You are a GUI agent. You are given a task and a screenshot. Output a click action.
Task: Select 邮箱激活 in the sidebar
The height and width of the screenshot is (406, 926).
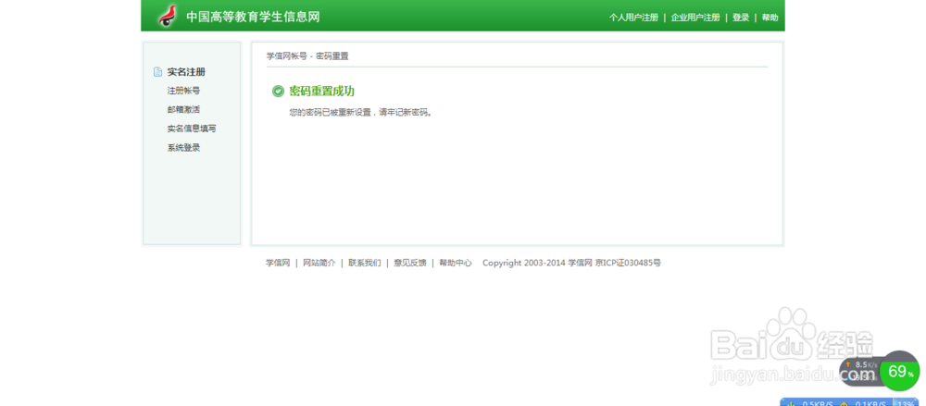[183, 109]
